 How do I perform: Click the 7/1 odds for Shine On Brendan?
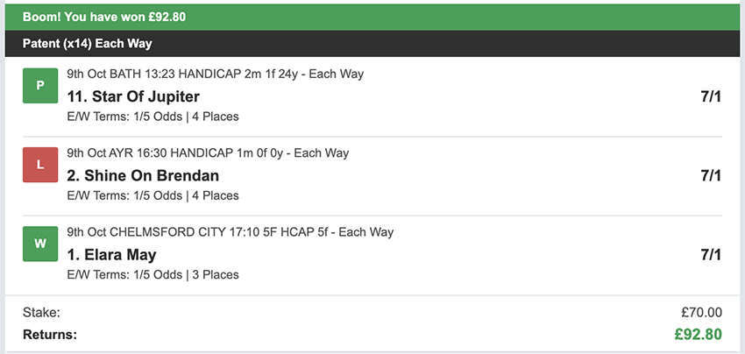click(710, 175)
